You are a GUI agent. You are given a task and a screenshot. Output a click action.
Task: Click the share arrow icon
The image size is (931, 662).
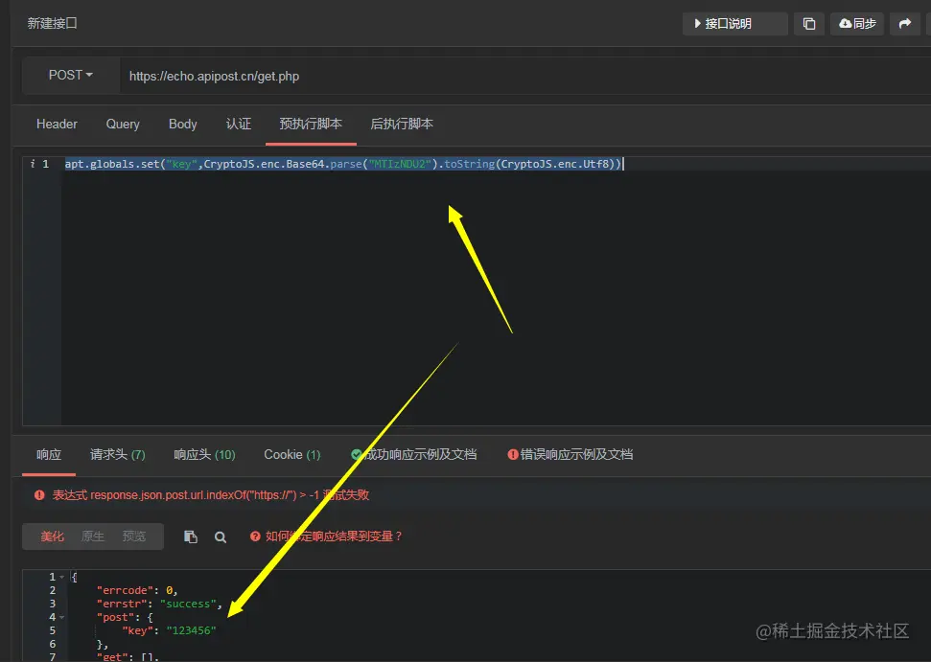coord(904,24)
